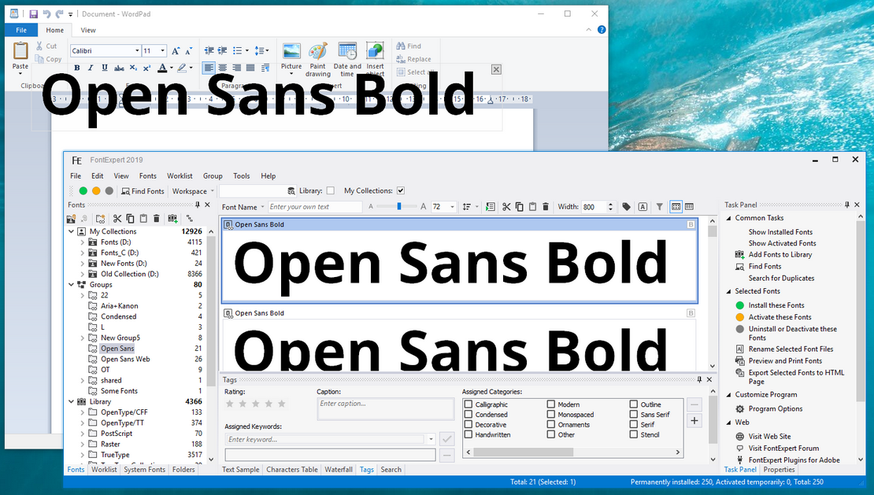
Task: Open the Tools menu
Action: (242, 175)
